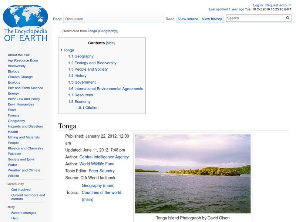Click View source

(188, 18)
